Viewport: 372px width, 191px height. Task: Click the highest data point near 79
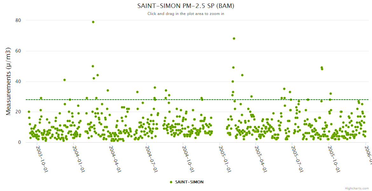(x=93, y=22)
